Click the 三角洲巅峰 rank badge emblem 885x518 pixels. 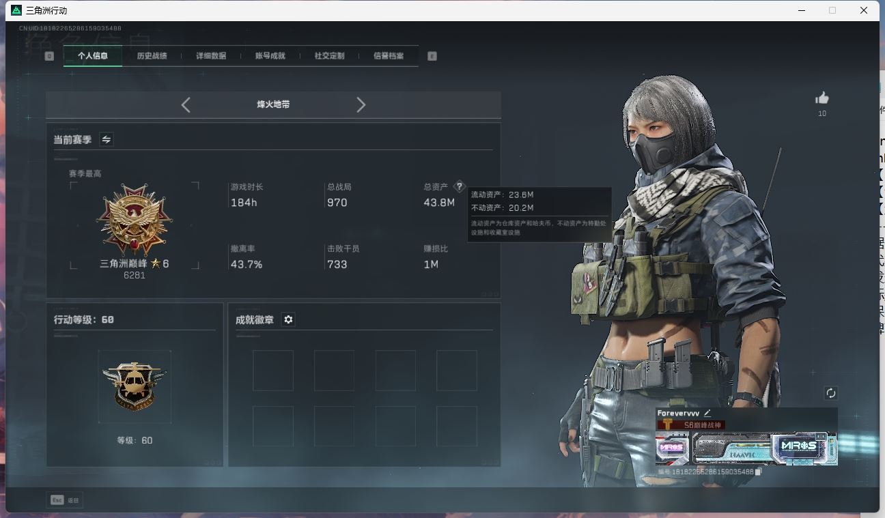click(135, 219)
